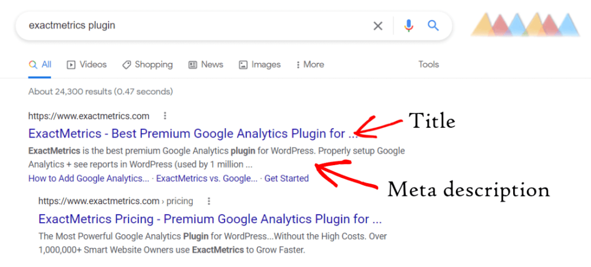Switch to the Shopping tab
Viewport: 591px width, 267px height.
click(148, 64)
